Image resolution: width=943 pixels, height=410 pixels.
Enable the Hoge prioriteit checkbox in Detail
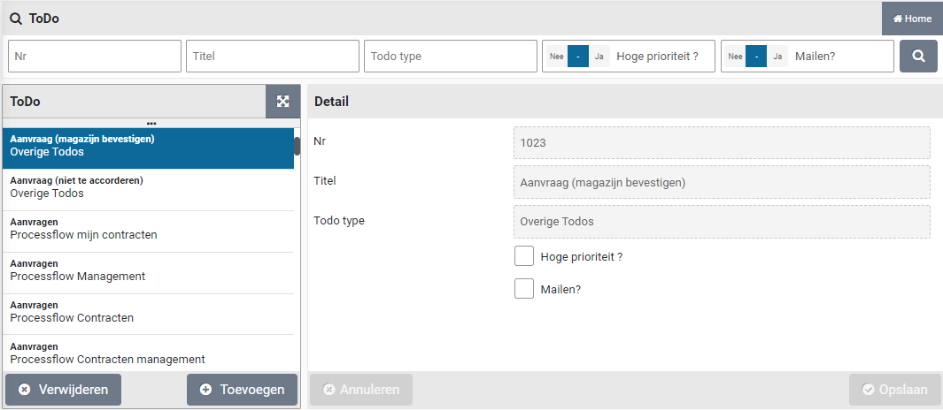pyautogui.click(x=524, y=256)
